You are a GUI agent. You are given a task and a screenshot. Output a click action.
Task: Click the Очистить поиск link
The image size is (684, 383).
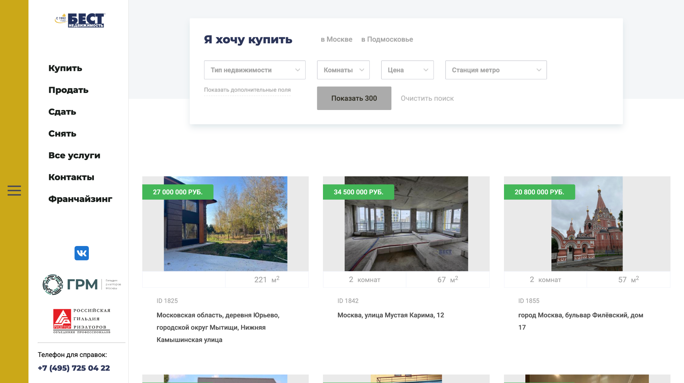click(x=427, y=98)
